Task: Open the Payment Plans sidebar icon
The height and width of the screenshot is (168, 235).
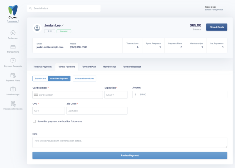Action: tap(13, 75)
